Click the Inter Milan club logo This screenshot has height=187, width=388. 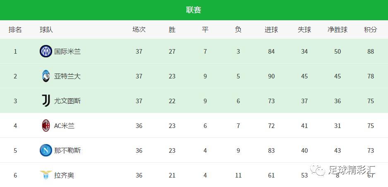click(46, 52)
